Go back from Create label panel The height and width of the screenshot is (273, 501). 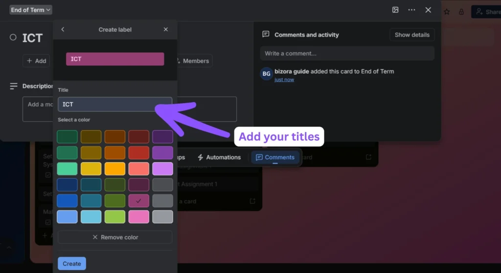pyautogui.click(x=63, y=29)
